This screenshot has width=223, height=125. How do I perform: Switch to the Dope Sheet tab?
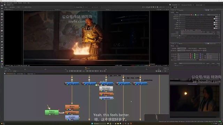[30, 74]
